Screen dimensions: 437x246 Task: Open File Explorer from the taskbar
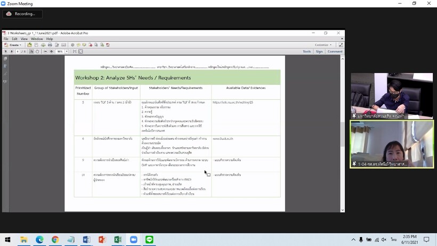23,240
